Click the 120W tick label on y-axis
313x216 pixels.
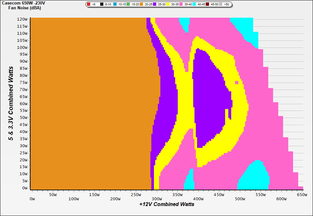[x=23, y=19]
